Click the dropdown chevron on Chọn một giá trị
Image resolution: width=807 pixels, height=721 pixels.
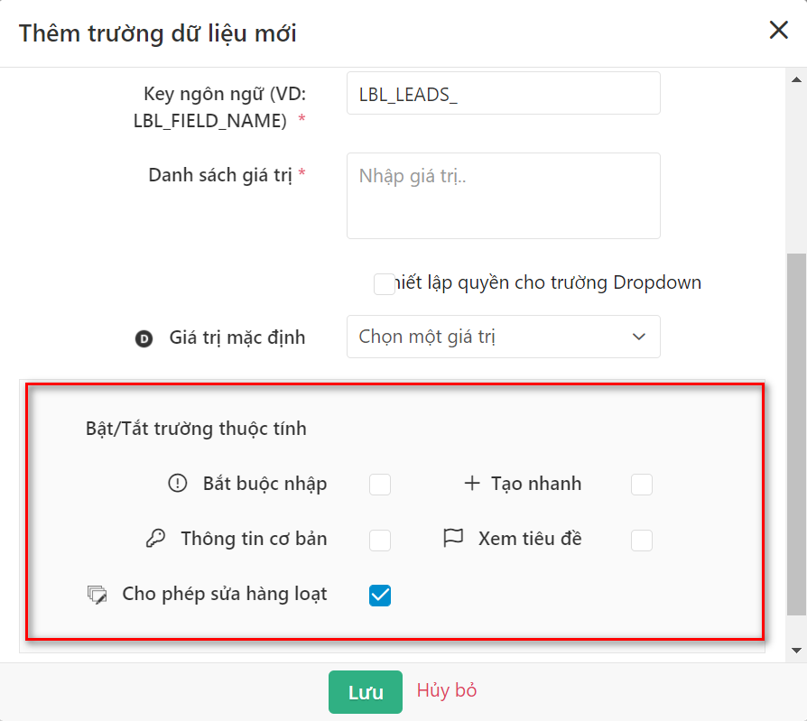(x=641, y=336)
